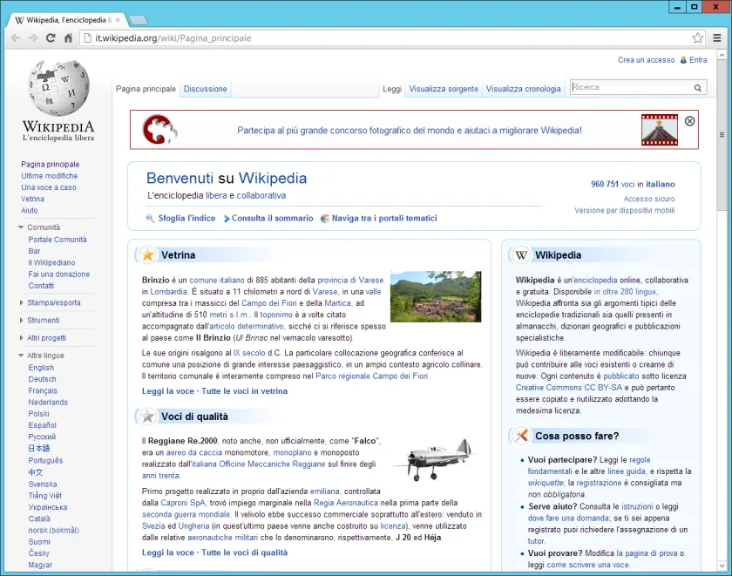The width and height of the screenshot is (732, 576).
Task: Click the vertical scrollbar thumb
Action: pyautogui.click(x=722, y=134)
